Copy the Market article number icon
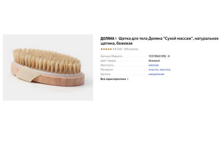 169,56
